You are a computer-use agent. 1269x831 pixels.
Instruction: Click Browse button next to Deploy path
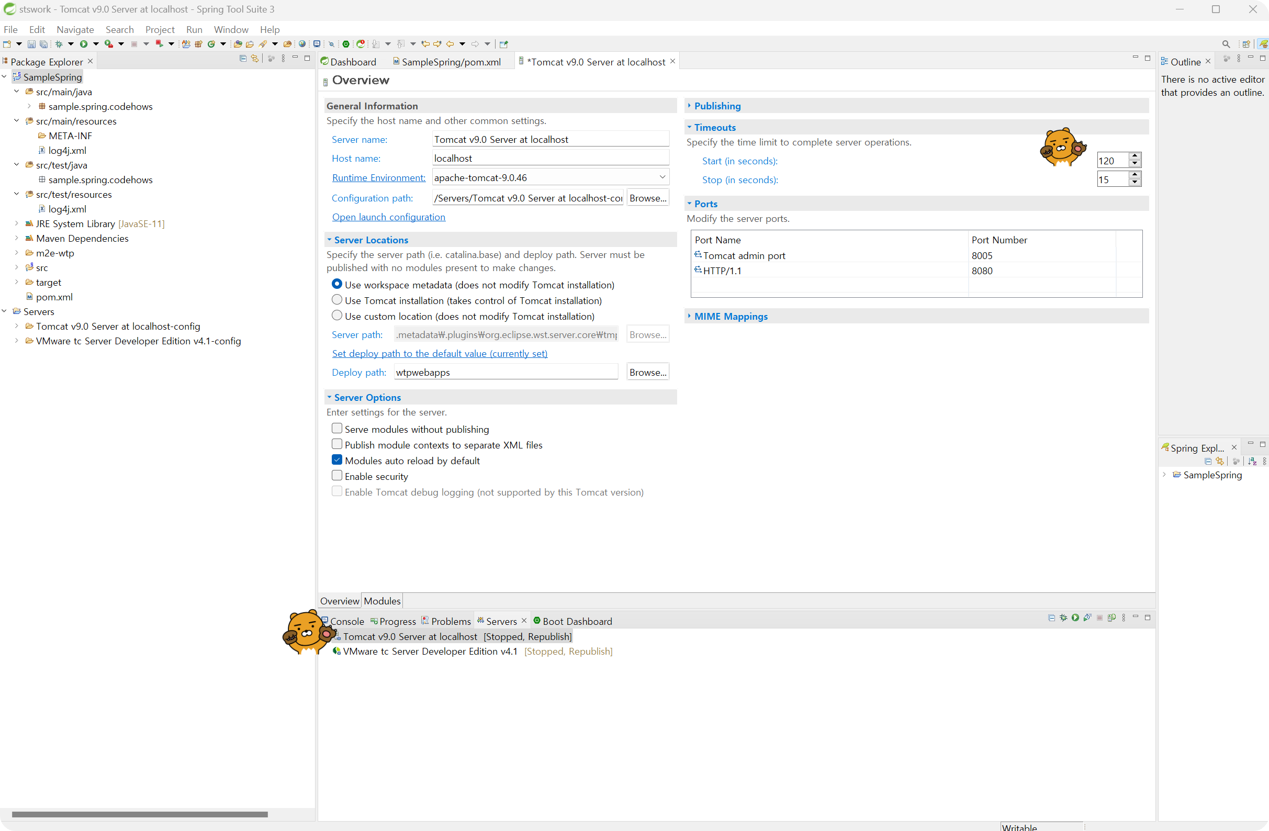(647, 372)
